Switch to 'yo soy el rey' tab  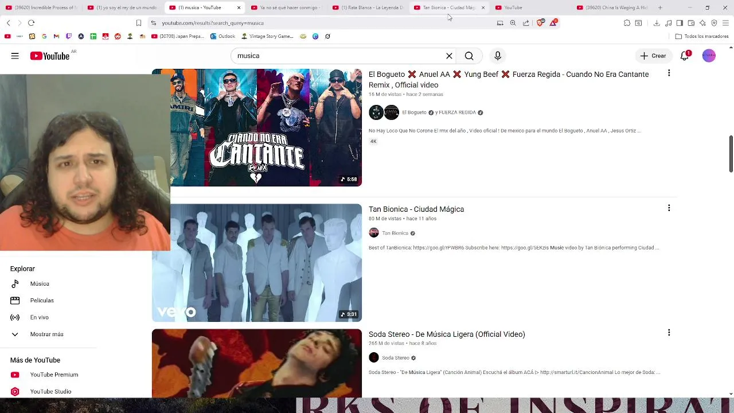[122, 7]
